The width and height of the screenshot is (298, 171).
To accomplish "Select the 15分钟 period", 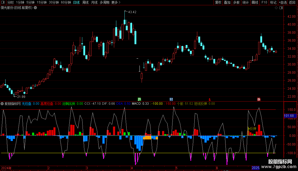I will coord(41,2).
